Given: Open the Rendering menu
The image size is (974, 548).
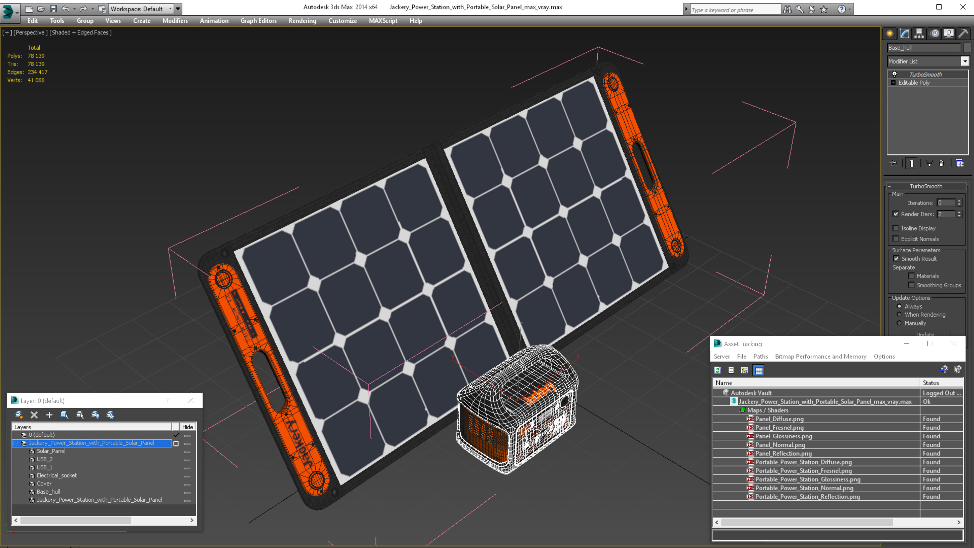Looking at the screenshot, I should [x=302, y=21].
